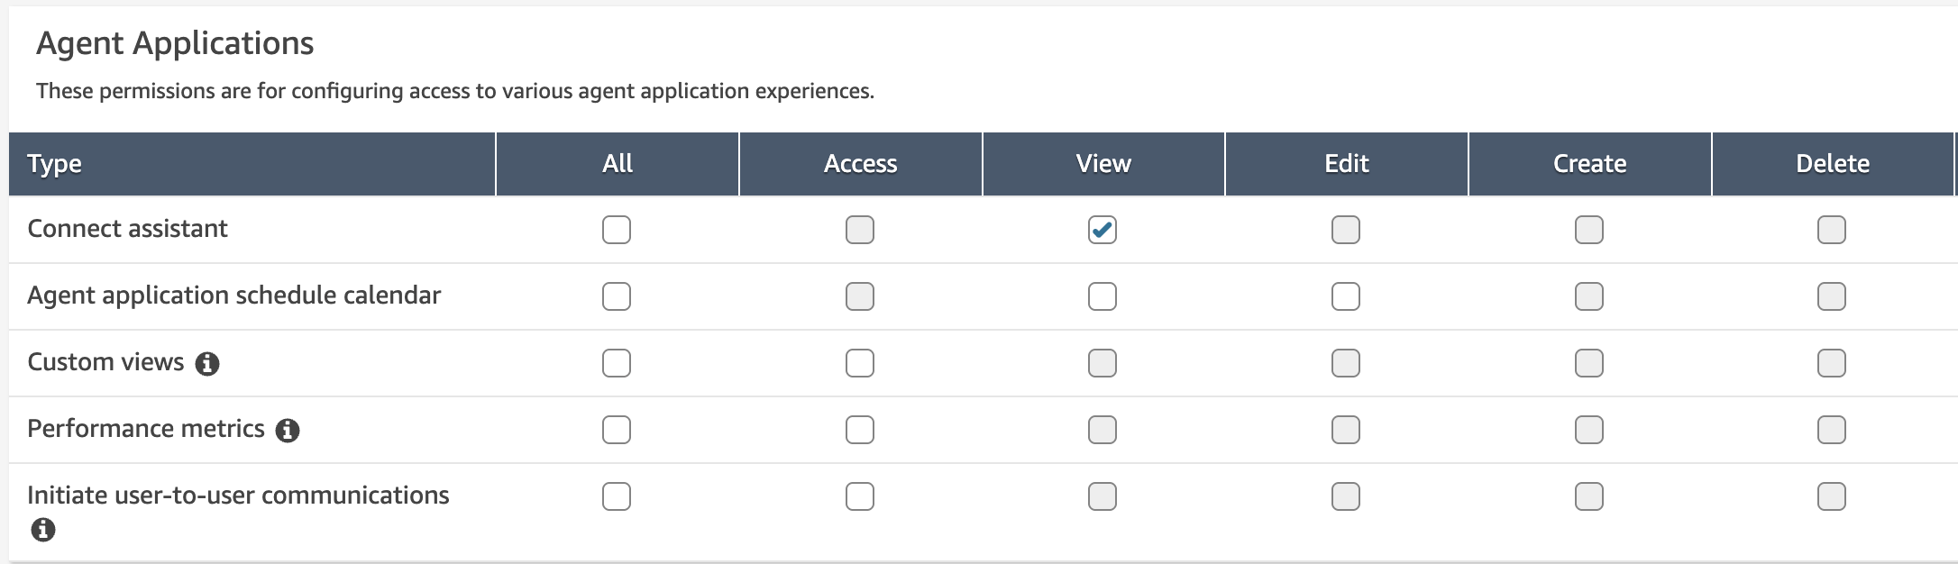
Task: Click info icon under Initiate user-to-user communications
Action: [x=42, y=530]
